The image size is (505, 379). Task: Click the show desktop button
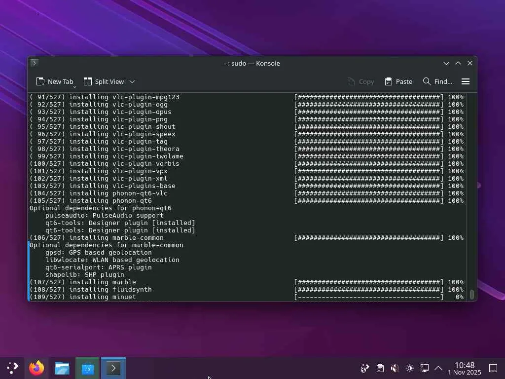pyautogui.click(x=493, y=368)
